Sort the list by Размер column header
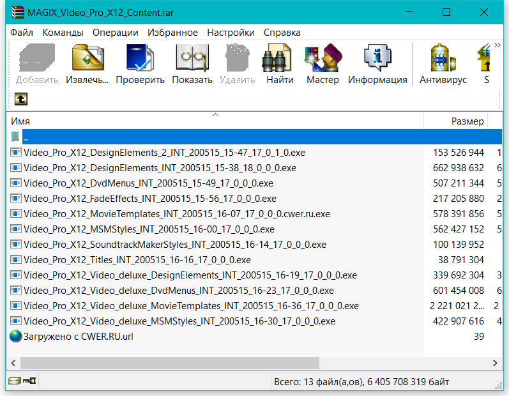The height and width of the screenshot is (396, 509). click(467, 121)
